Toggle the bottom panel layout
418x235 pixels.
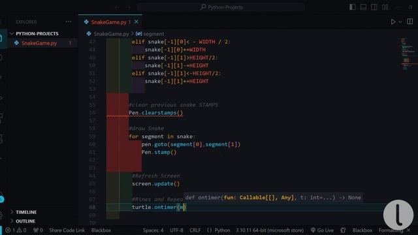363,7
